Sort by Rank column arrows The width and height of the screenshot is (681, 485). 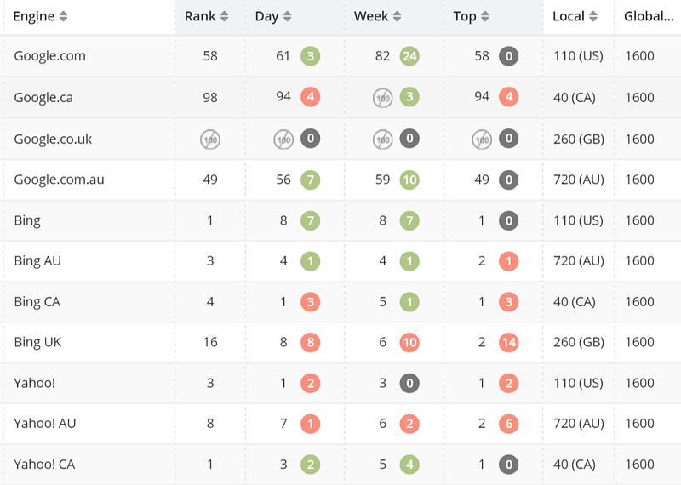[x=224, y=16]
